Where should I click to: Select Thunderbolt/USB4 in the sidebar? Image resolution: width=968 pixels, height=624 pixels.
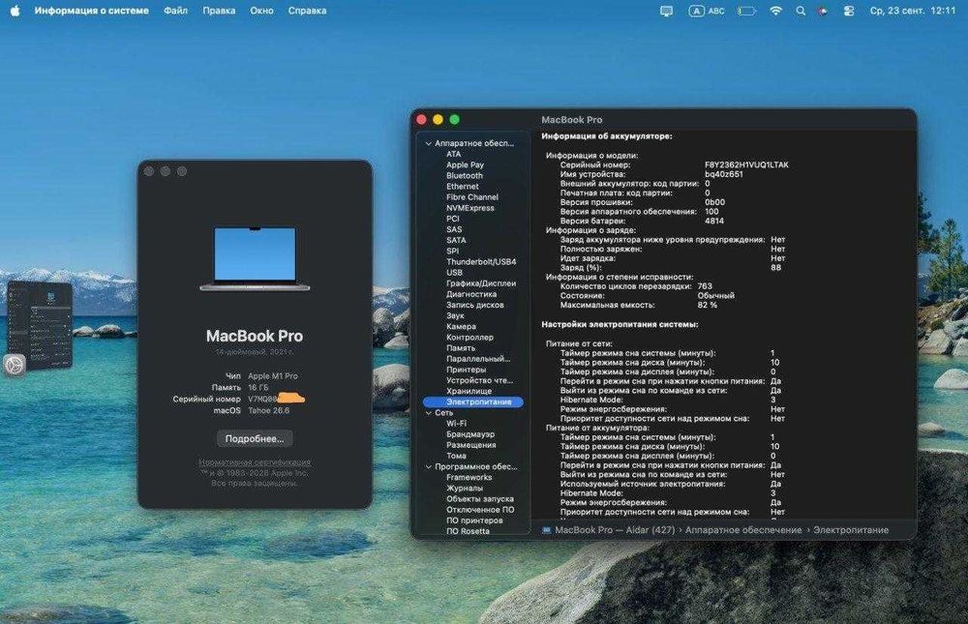(481, 262)
